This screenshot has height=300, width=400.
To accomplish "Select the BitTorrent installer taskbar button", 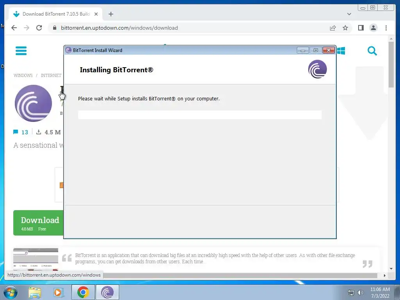I will click(107, 292).
